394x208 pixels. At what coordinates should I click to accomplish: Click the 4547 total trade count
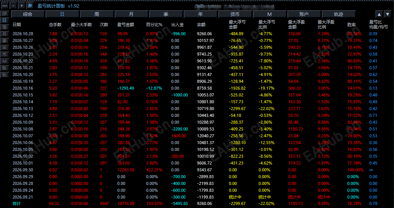click(104, 204)
